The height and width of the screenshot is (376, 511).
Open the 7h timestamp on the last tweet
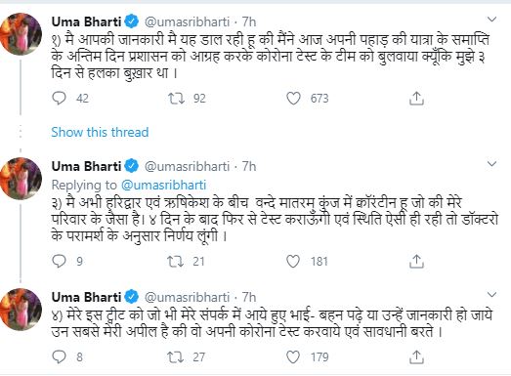pos(249,297)
